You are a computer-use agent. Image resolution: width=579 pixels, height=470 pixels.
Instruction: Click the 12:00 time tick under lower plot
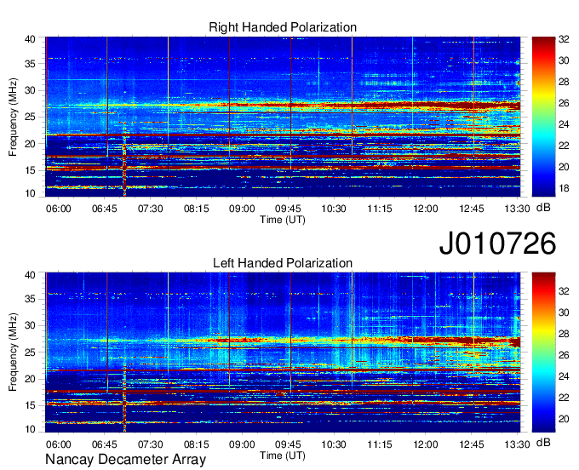tap(426, 444)
